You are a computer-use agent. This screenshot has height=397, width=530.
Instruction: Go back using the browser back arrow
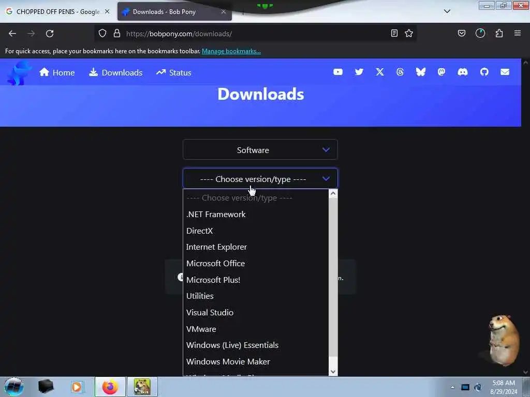12,34
